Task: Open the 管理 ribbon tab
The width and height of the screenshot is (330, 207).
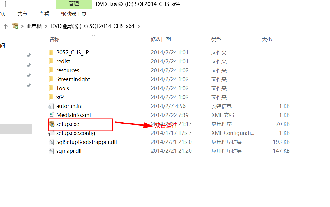Action: click(74, 4)
